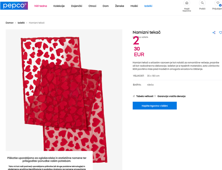This screenshot has height=170, width=222.
Task: Click the size table ruler icon
Action: pos(134,96)
